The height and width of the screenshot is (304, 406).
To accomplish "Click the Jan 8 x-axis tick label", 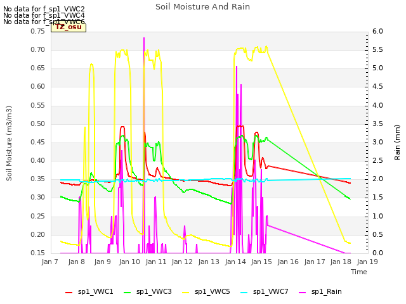I will click(x=77, y=262).
